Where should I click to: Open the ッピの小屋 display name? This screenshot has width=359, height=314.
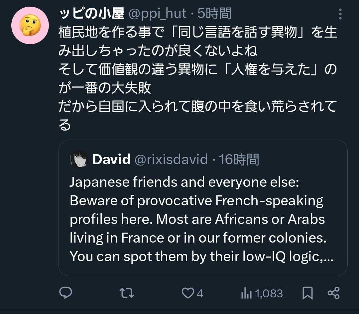[x=91, y=14]
